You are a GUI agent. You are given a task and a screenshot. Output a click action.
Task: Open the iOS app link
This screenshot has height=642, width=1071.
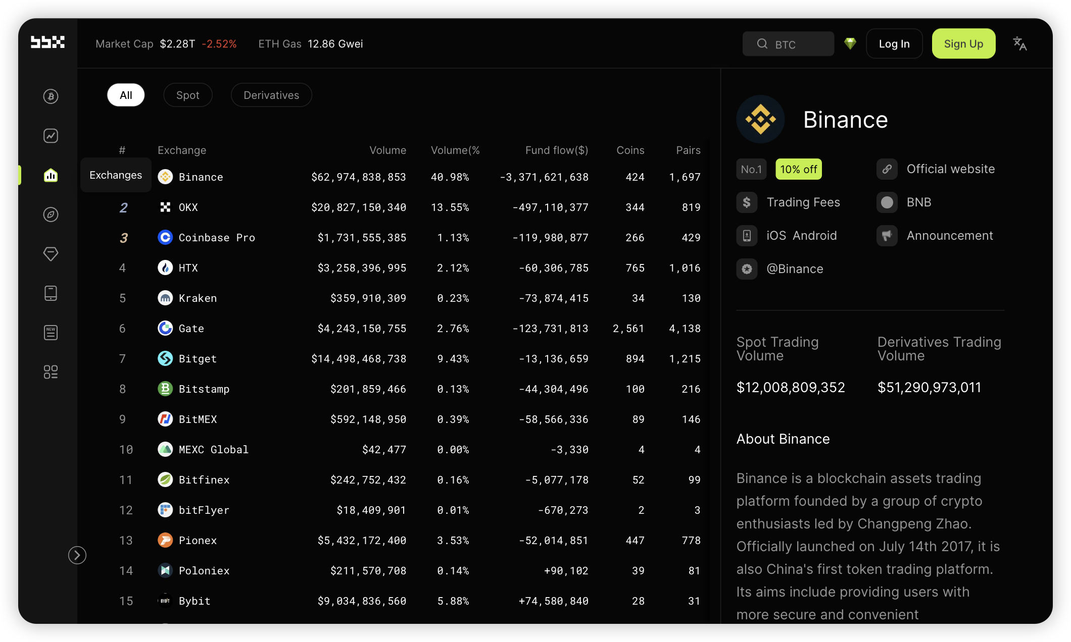click(x=776, y=236)
